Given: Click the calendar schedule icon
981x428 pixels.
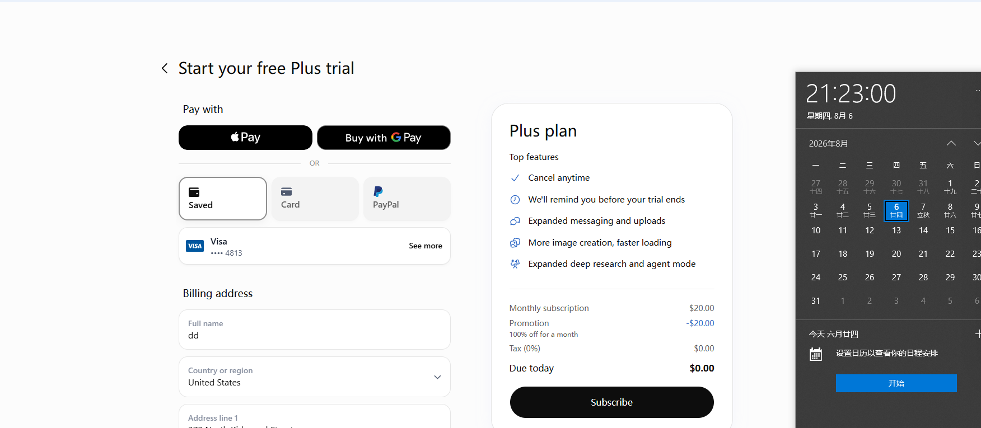Looking at the screenshot, I should [x=816, y=354].
